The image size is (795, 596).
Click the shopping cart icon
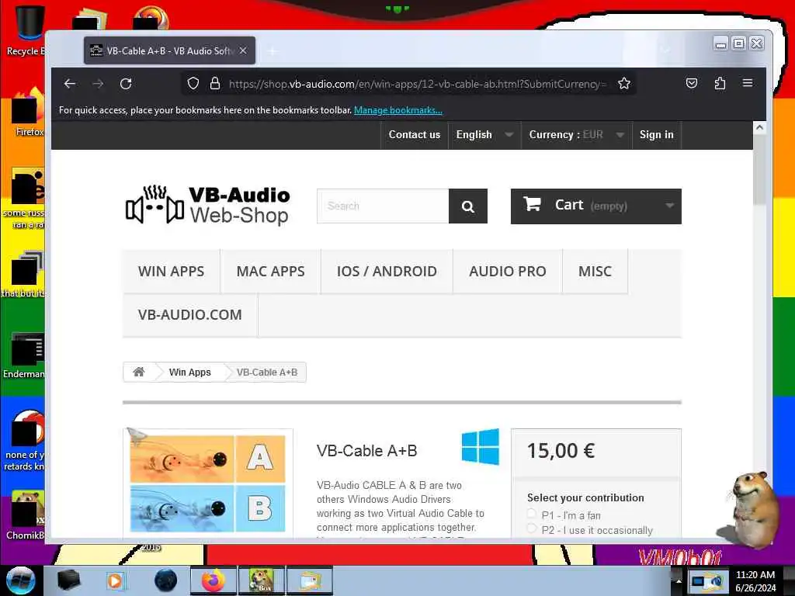click(x=532, y=204)
